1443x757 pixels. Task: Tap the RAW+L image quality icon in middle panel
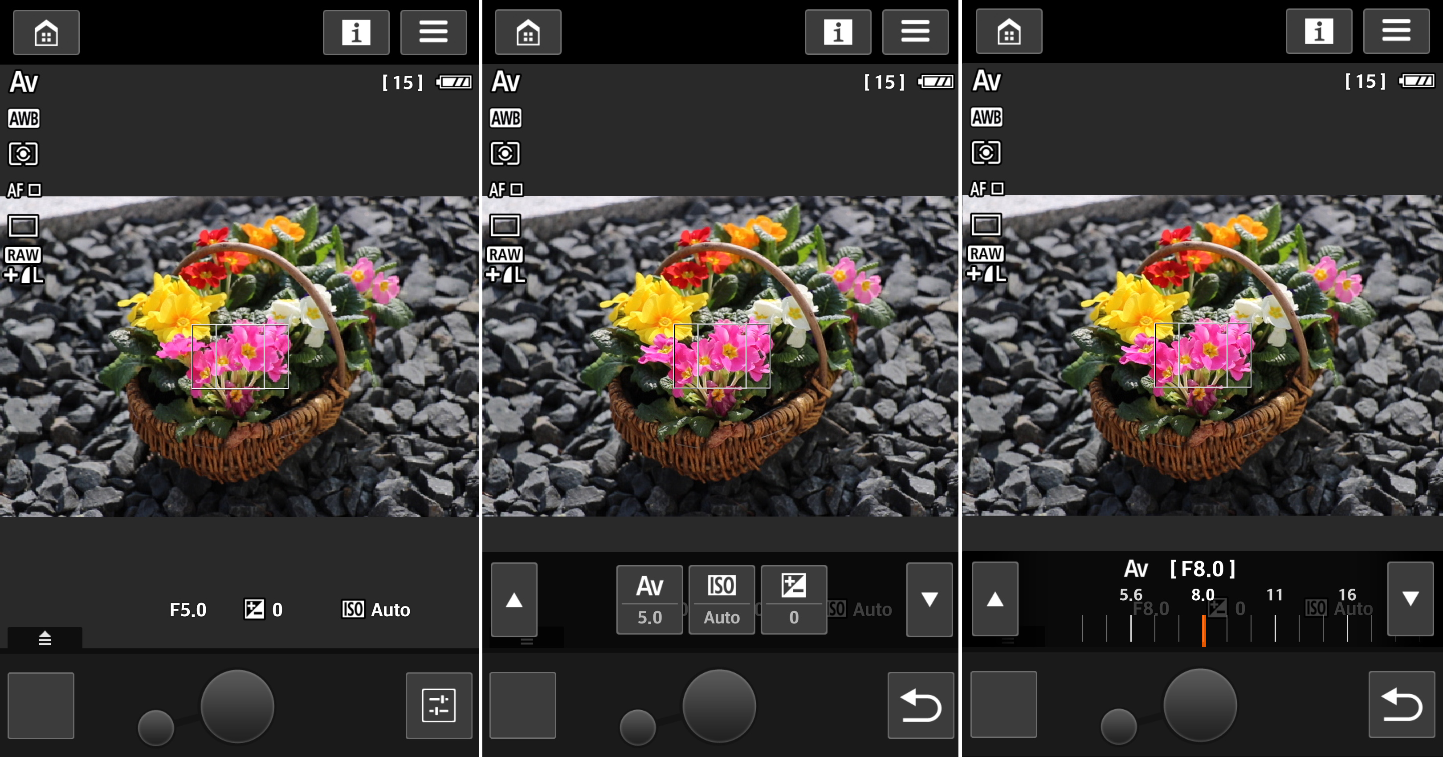coord(505,265)
